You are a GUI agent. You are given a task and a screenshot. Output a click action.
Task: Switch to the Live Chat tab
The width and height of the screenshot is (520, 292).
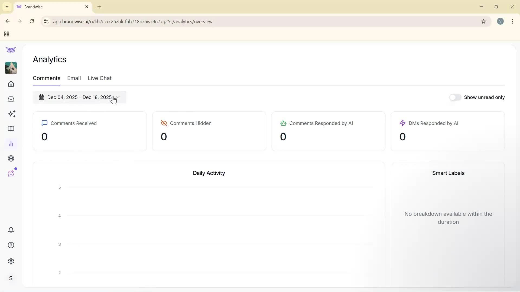pyautogui.click(x=99, y=78)
